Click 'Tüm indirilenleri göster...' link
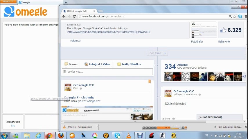Screen dimensions: 248x139 click(229, 127)
